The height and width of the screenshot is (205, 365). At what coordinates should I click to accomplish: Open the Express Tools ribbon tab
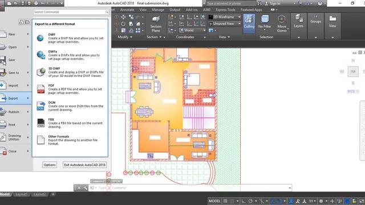pos(225,10)
